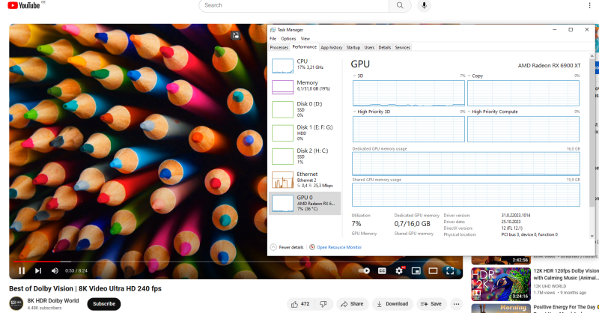The height and width of the screenshot is (313, 599).
Task: Search YouTube with the magnifier button
Action: click(400, 5)
